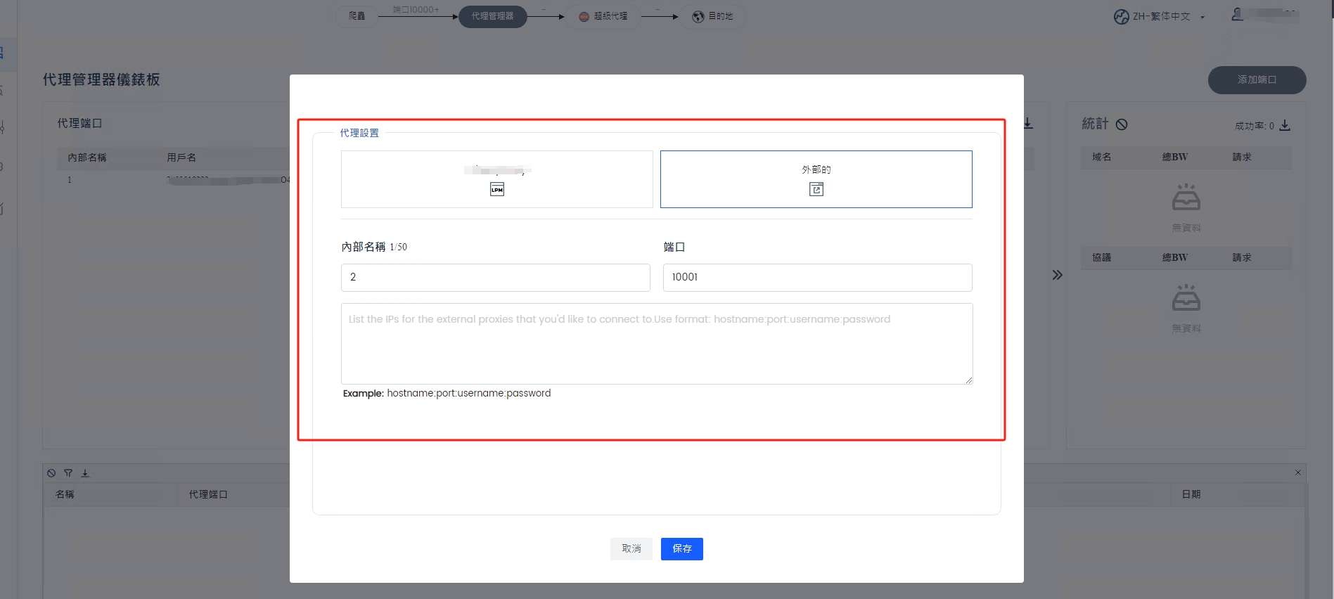This screenshot has width=1334, height=599.
Task: Click the 端口 field containing 10001
Action: (x=817, y=278)
